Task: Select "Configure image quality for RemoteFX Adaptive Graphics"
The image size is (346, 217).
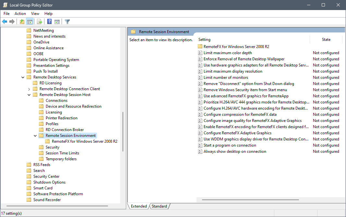Action: coord(252,121)
